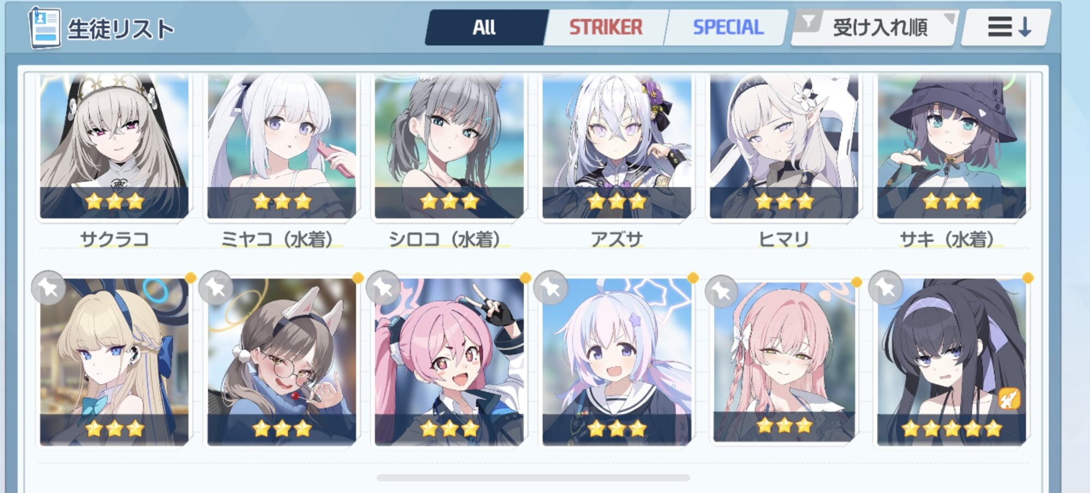Click pin icon on black-haired five-star student
The width and height of the screenshot is (1090, 493).
tap(886, 287)
